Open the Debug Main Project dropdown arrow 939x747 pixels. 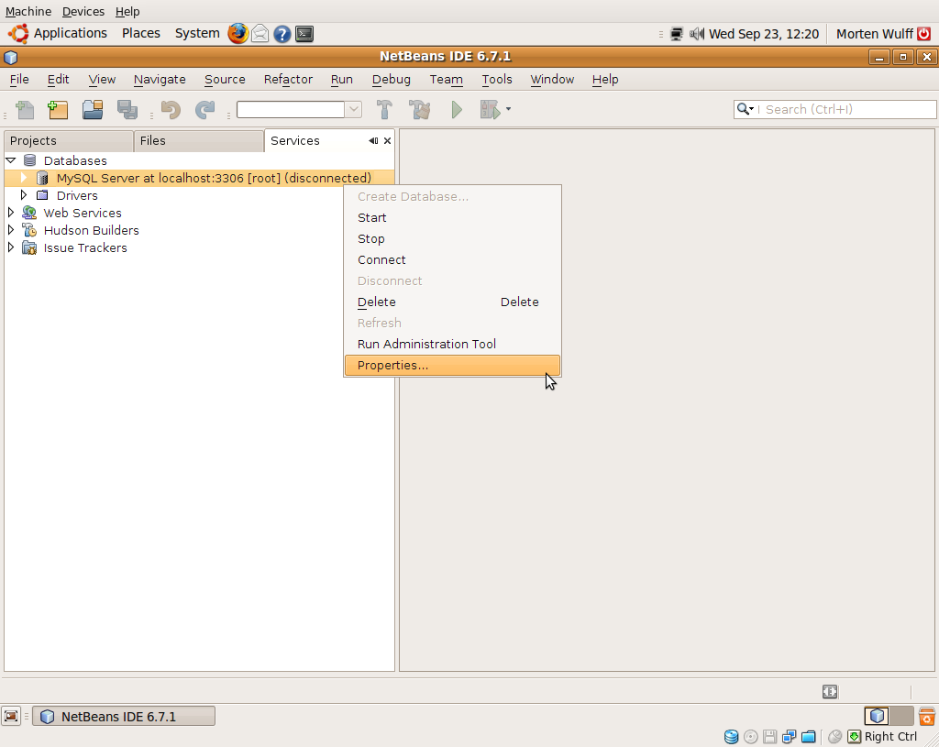tap(508, 109)
